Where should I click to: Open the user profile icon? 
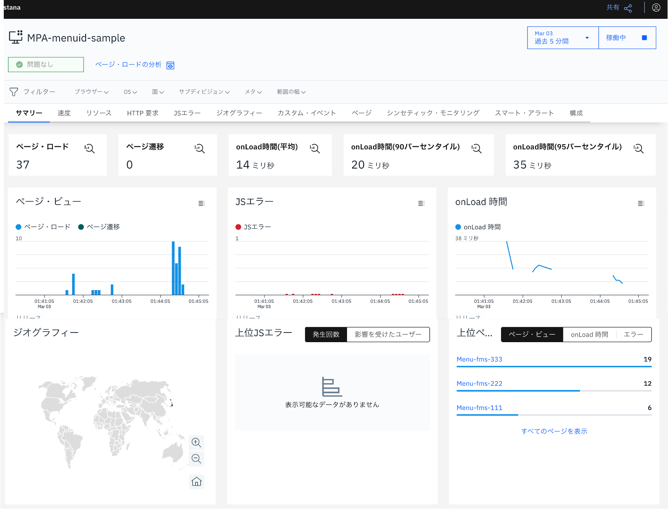(x=656, y=8)
